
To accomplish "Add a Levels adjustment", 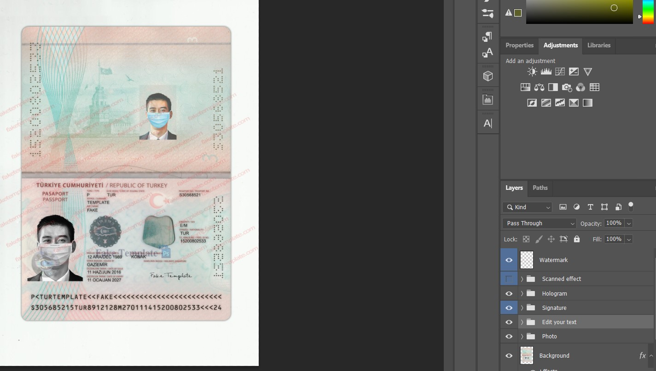I will click(546, 71).
